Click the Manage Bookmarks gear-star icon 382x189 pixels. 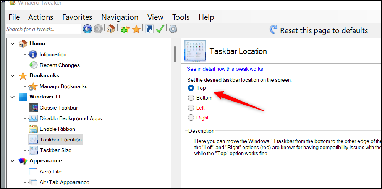tap(33, 87)
